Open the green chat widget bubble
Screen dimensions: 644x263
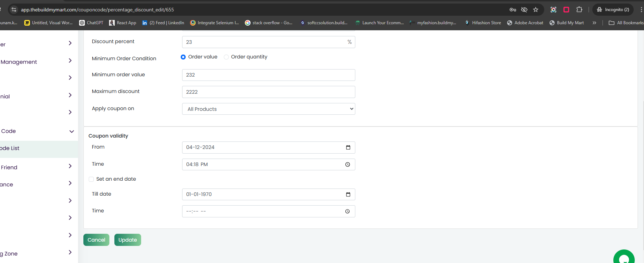pos(624,257)
